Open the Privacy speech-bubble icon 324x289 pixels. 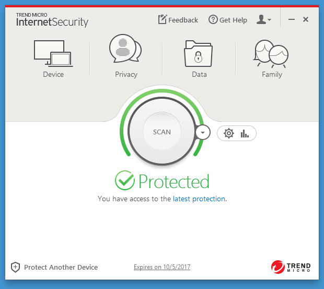[125, 50]
